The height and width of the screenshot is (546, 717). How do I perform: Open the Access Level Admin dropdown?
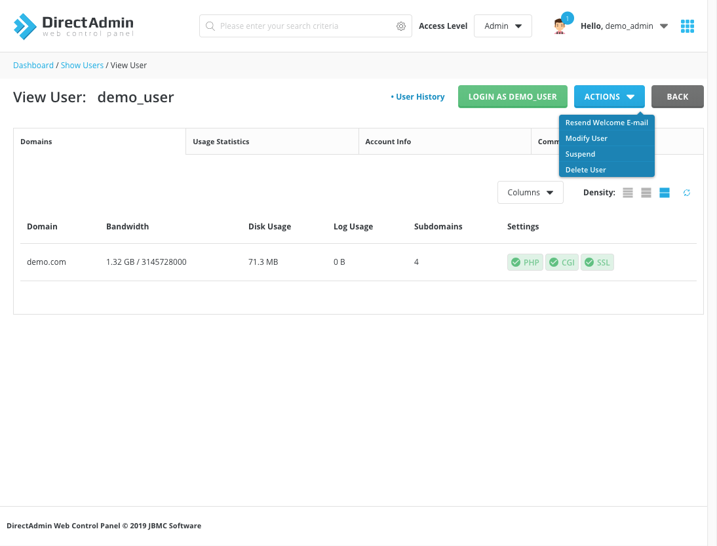click(503, 26)
